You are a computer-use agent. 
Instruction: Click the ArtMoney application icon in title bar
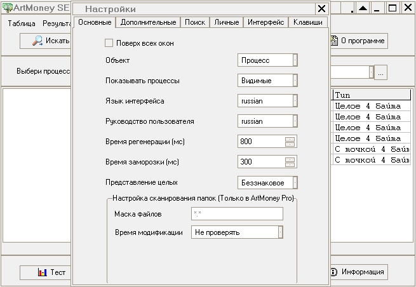7,8
